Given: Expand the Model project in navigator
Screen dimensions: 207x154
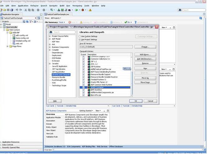Looking at the screenshot, I should [1, 24].
